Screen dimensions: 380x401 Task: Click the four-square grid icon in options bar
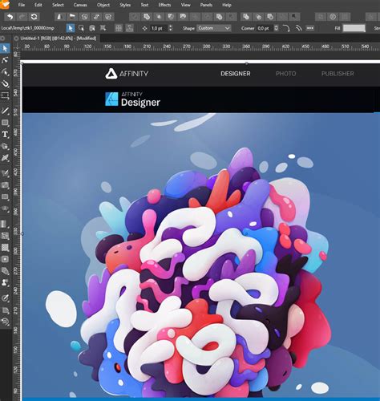[x=119, y=28]
